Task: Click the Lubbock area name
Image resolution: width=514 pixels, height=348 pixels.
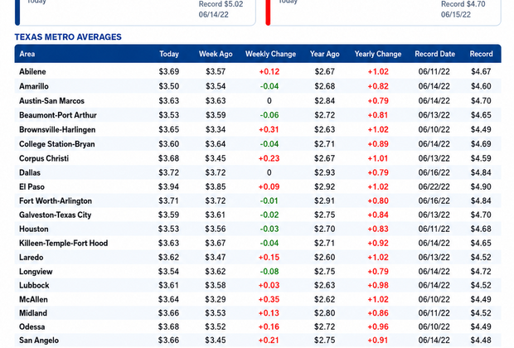Action: pyautogui.click(x=34, y=285)
